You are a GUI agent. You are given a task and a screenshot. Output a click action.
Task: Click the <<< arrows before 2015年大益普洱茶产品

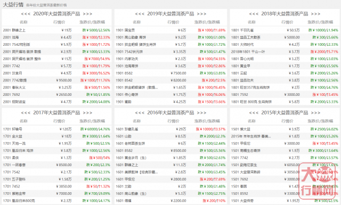pyautogui.click(x=254, y=113)
